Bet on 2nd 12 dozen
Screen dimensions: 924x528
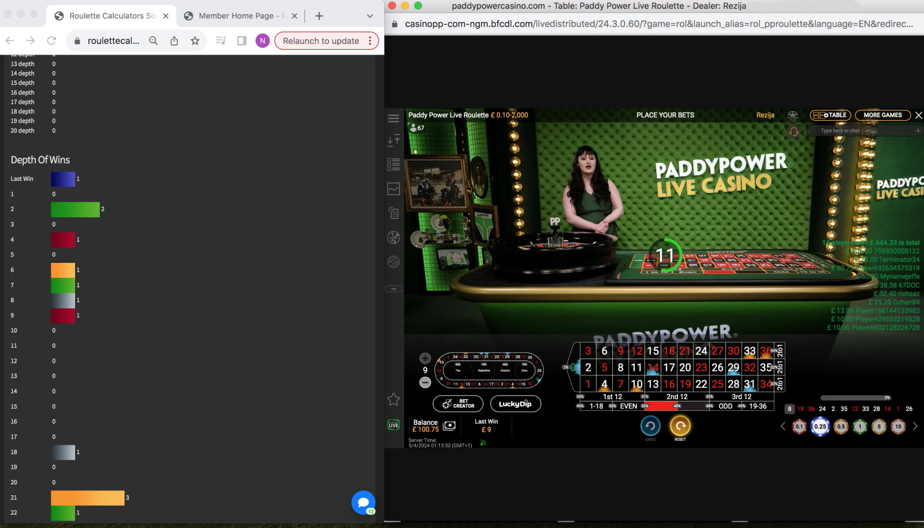tap(677, 397)
